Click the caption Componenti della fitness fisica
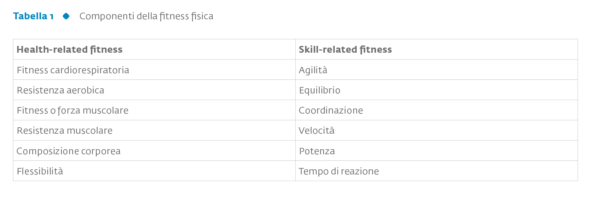Viewport: 593px width, 198px height. [147, 16]
